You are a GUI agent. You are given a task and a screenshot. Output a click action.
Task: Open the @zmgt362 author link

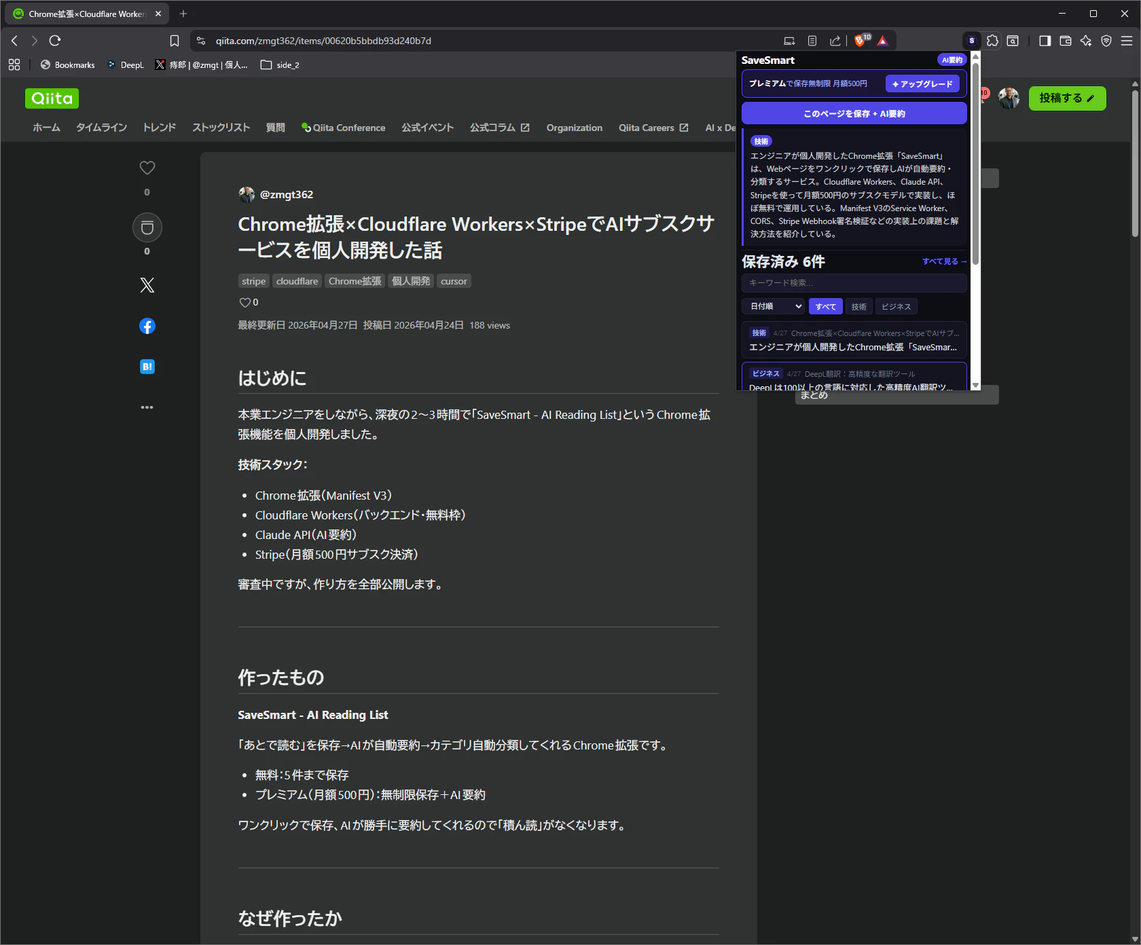(287, 195)
